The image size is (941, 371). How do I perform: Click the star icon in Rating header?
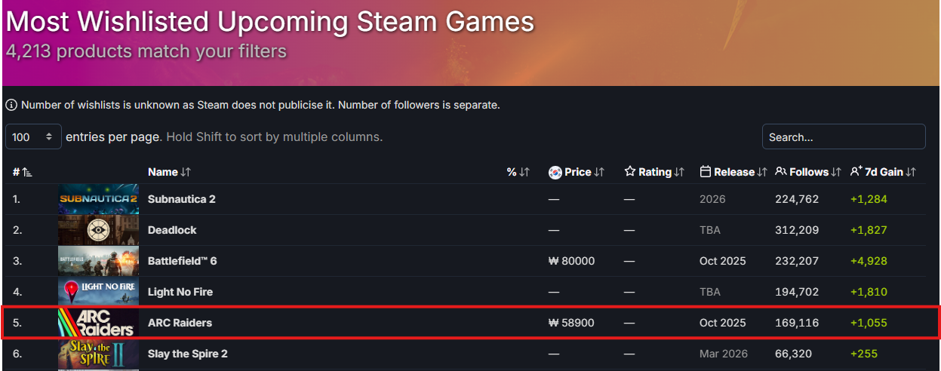(630, 172)
